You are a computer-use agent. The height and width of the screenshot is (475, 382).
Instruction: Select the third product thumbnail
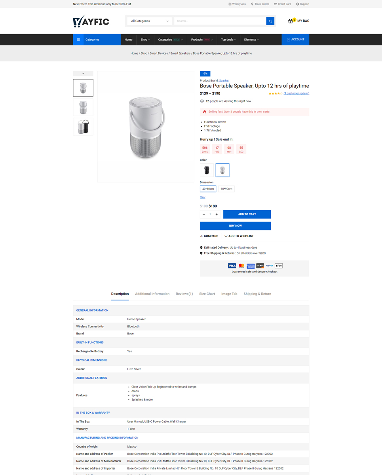pyautogui.click(x=83, y=127)
